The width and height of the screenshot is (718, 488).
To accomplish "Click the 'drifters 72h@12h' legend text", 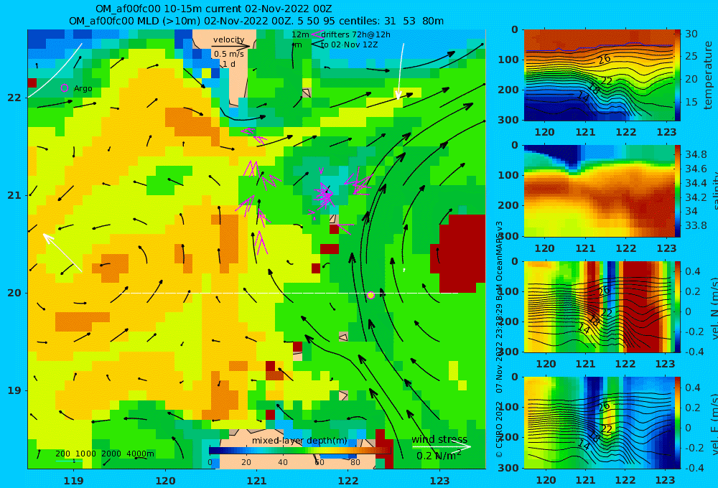I will [355, 34].
